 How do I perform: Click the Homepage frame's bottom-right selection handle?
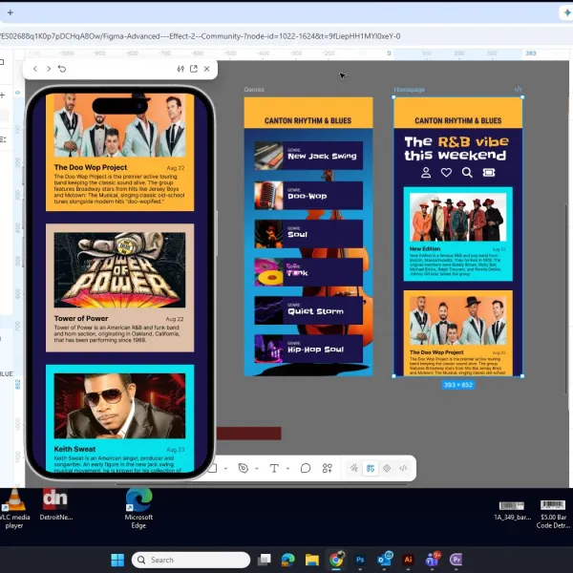(522, 375)
